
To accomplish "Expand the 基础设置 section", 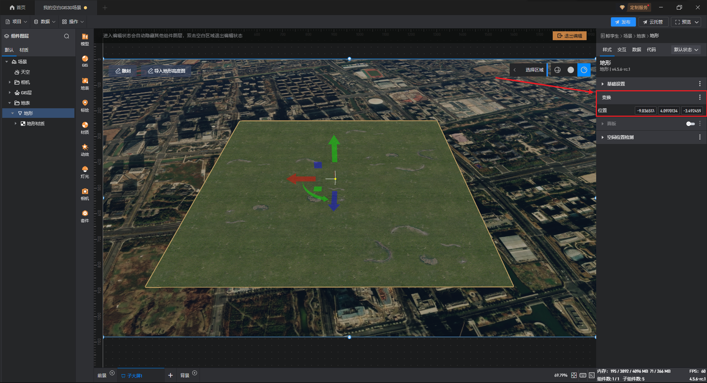I will coord(602,84).
